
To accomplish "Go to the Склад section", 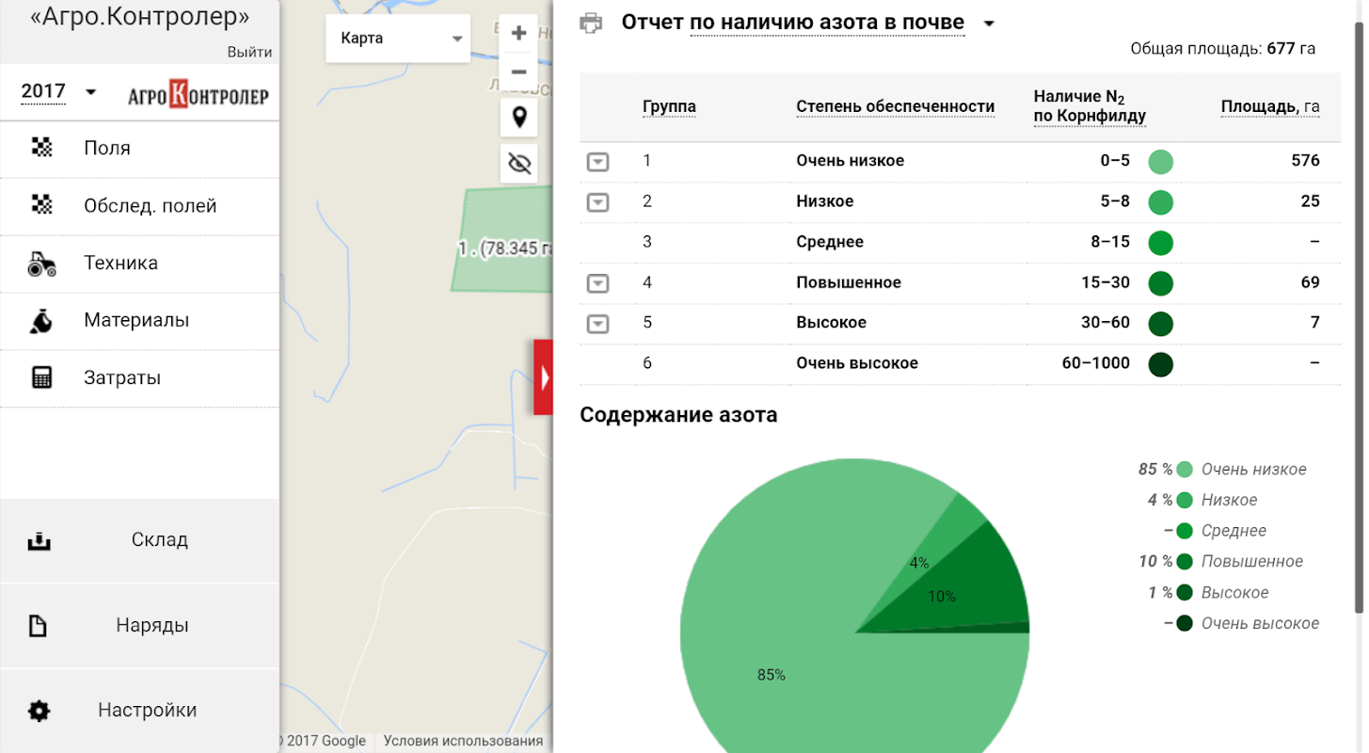I will coord(139,540).
